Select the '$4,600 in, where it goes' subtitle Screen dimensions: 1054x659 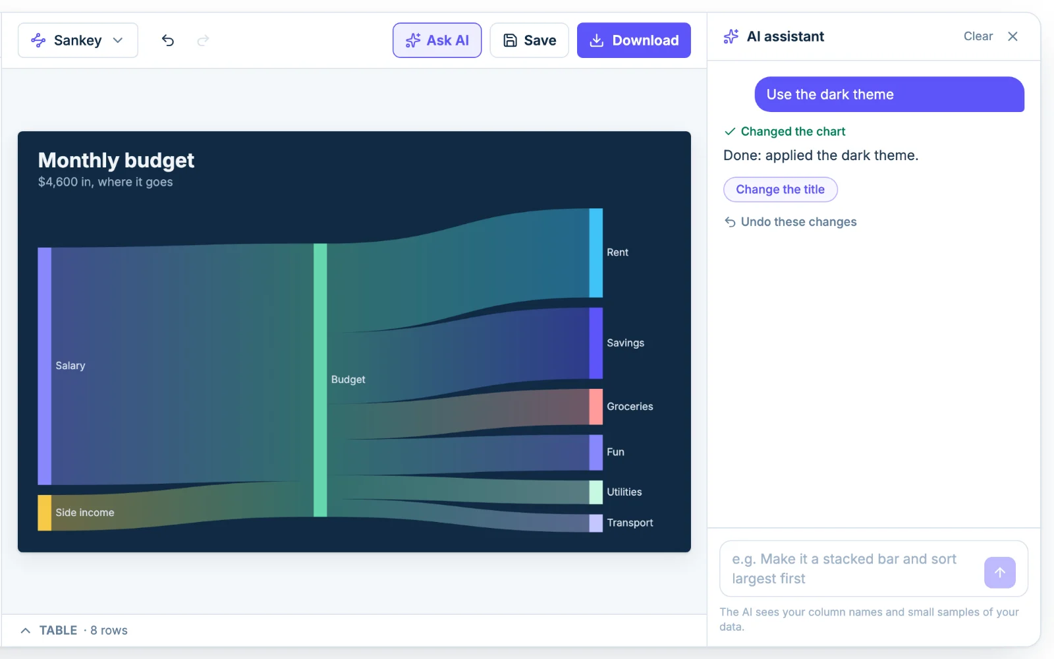(105, 182)
